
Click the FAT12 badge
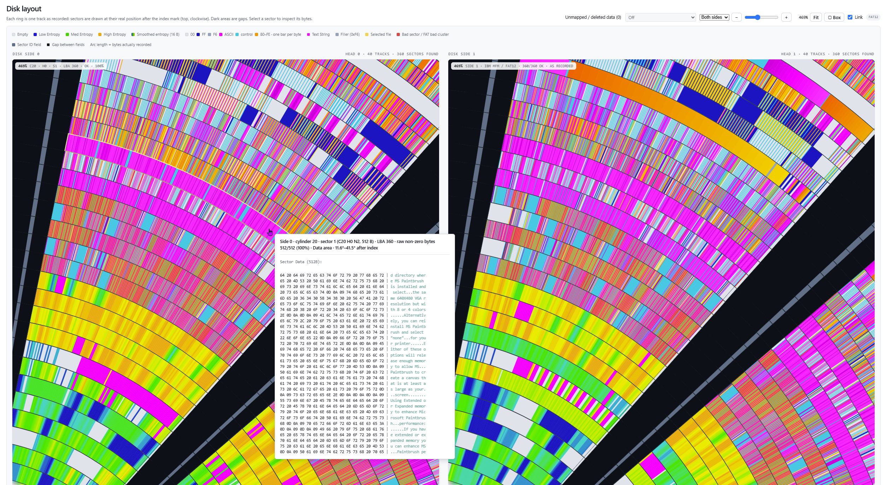point(873,17)
